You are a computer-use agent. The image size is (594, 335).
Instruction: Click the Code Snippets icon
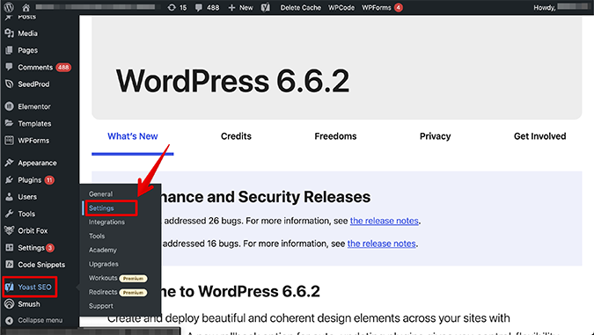9,264
